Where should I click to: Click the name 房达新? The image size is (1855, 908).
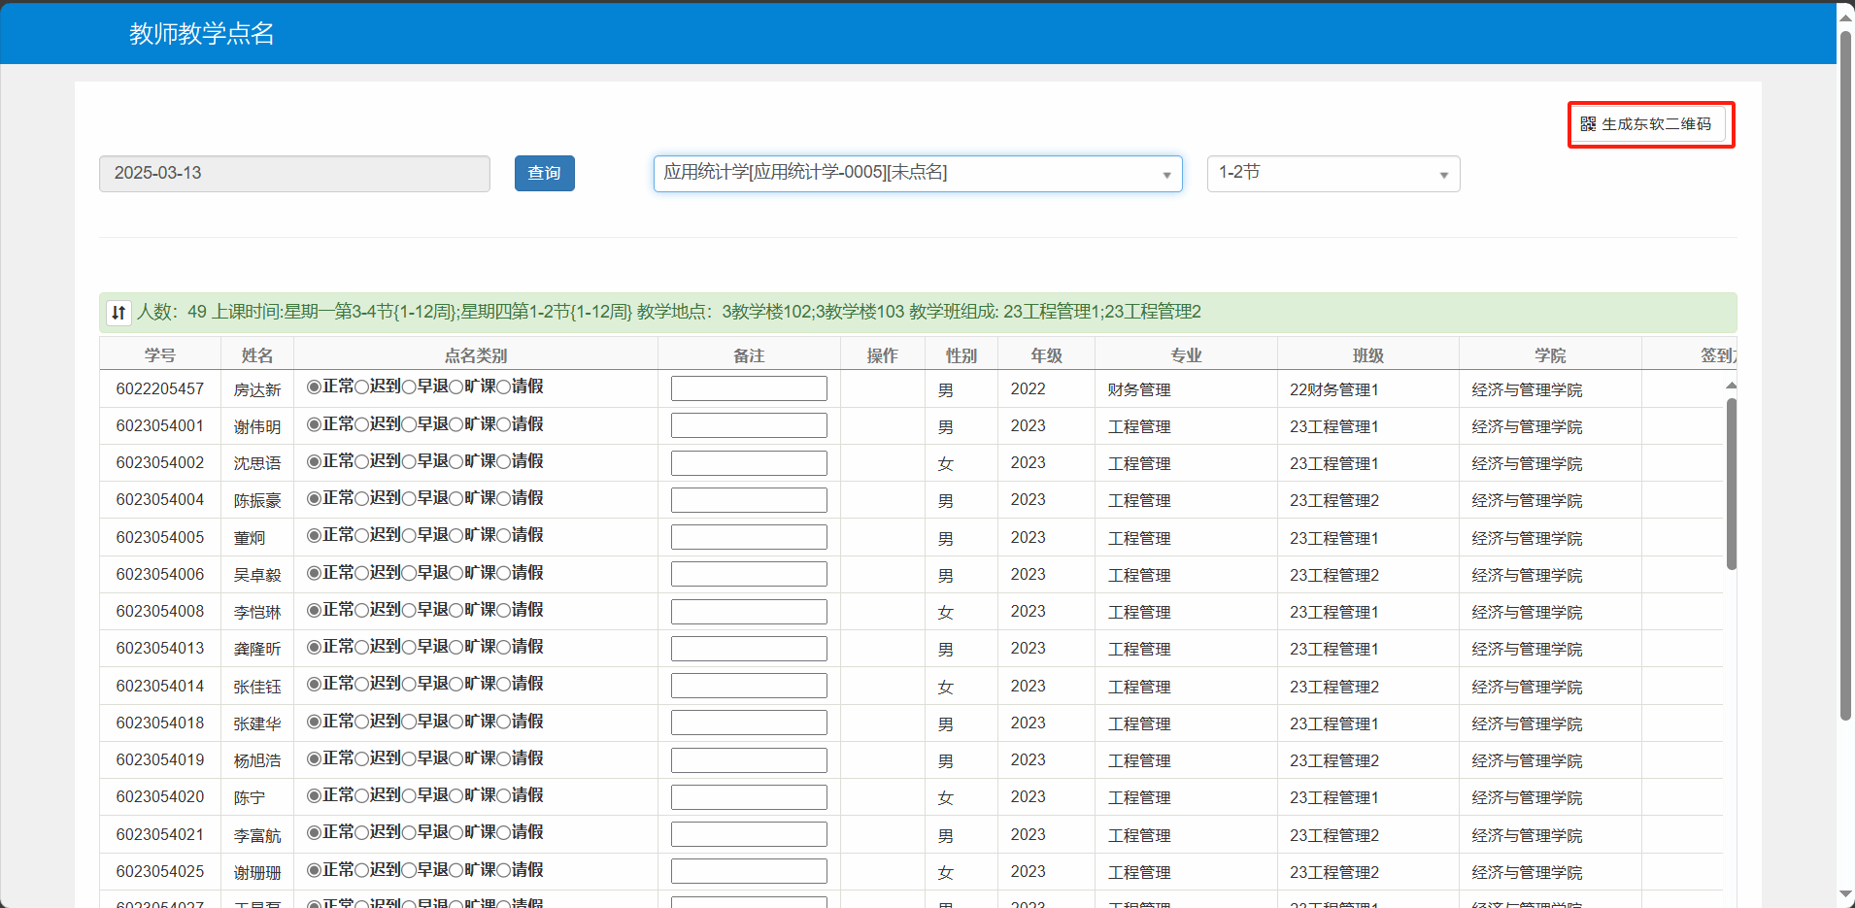(257, 389)
